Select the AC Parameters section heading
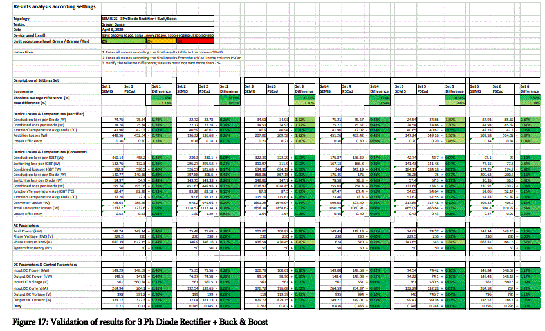Viewport: 545px width, 331px height. tap(26, 225)
